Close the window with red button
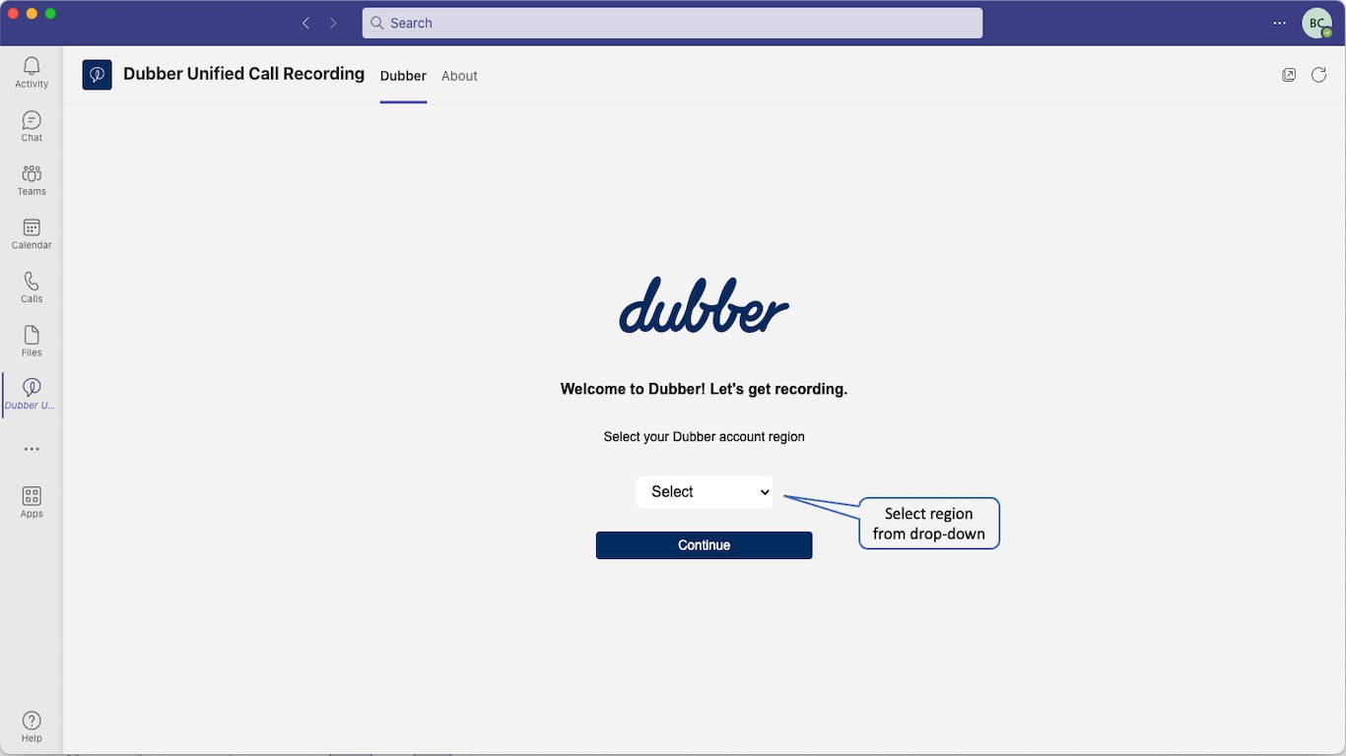This screenshot has width=1346, height=756. click(x=14, y=14)
